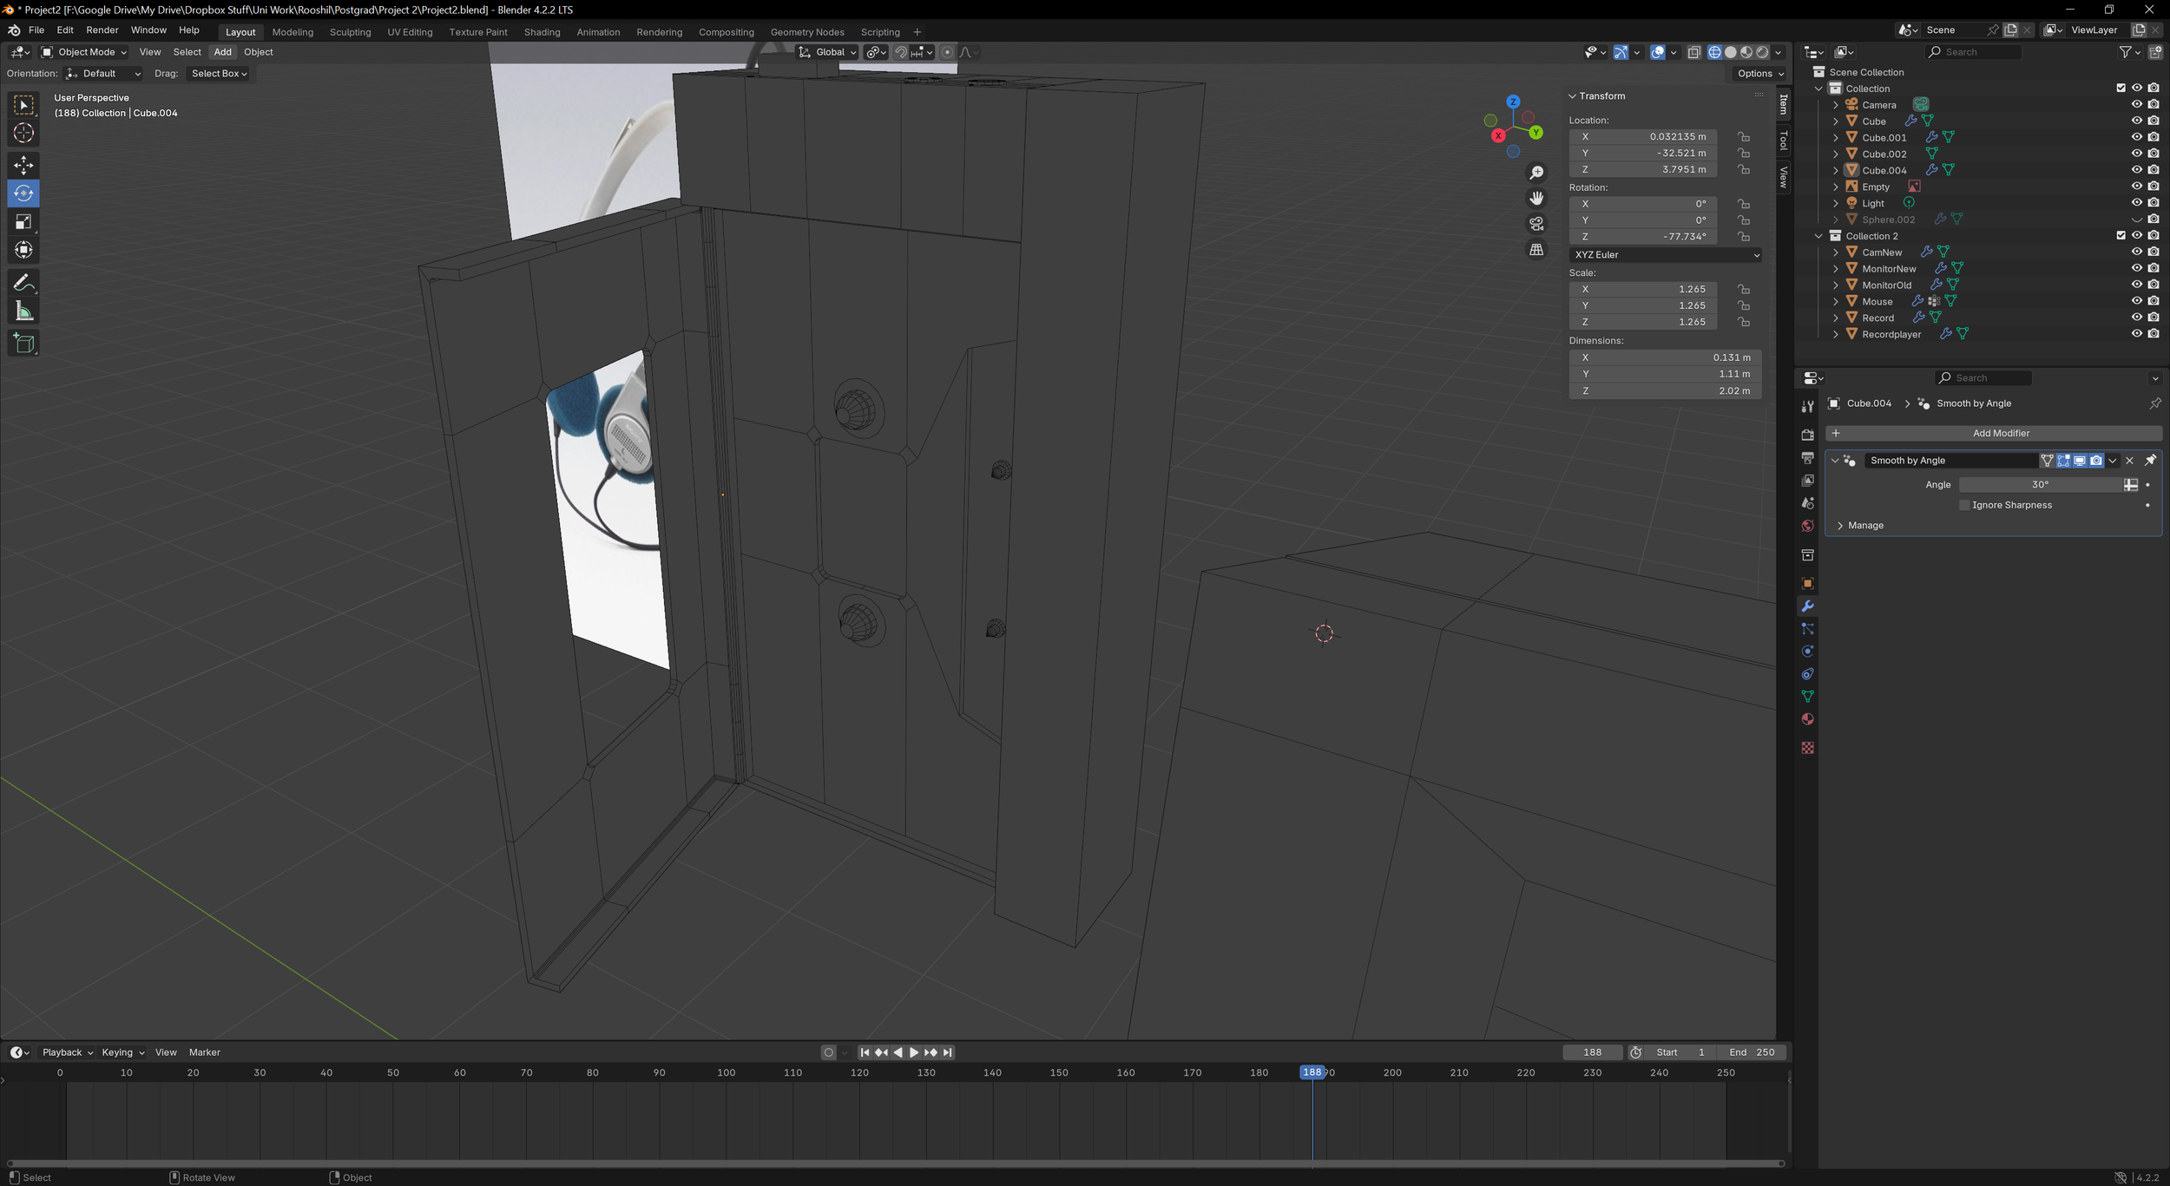
Task: Activate the Measure tool
Action: [x=23, y=311]
